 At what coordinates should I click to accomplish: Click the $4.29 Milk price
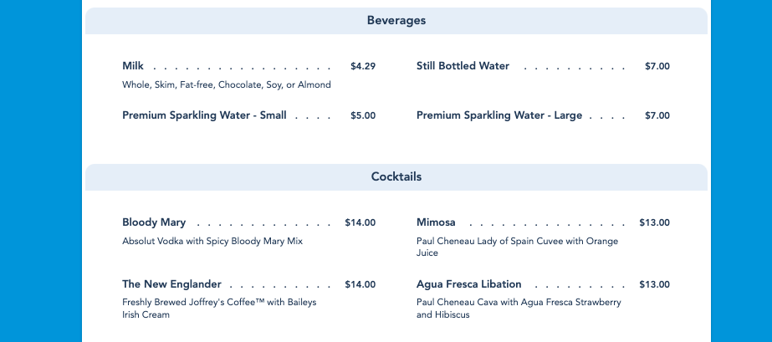coord(363,66)
